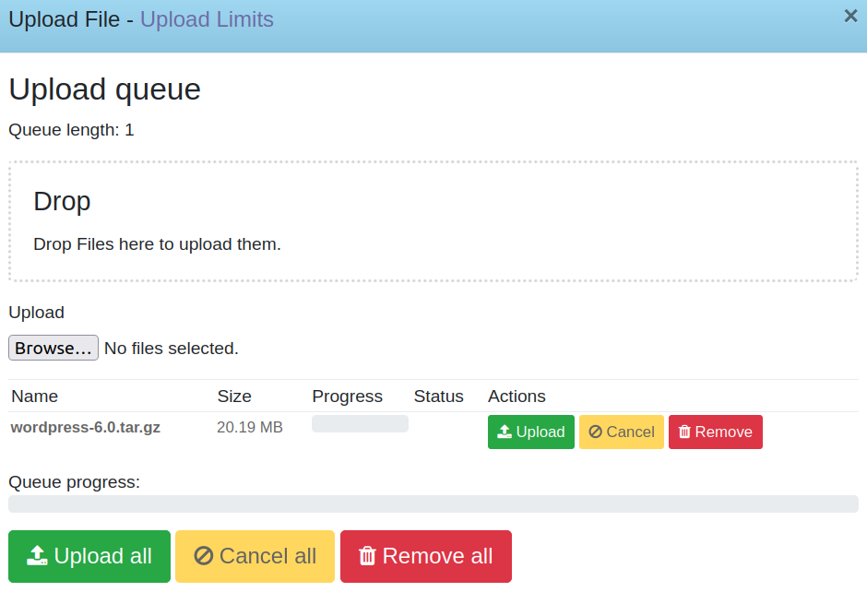Close the Upload File dialog
This screenshot has height=592, width=867.
(x=850, y=16)
